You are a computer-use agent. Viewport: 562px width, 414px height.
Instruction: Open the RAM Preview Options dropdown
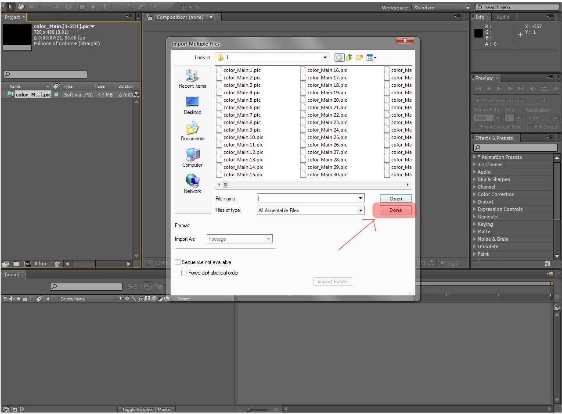tap(511, 100)
